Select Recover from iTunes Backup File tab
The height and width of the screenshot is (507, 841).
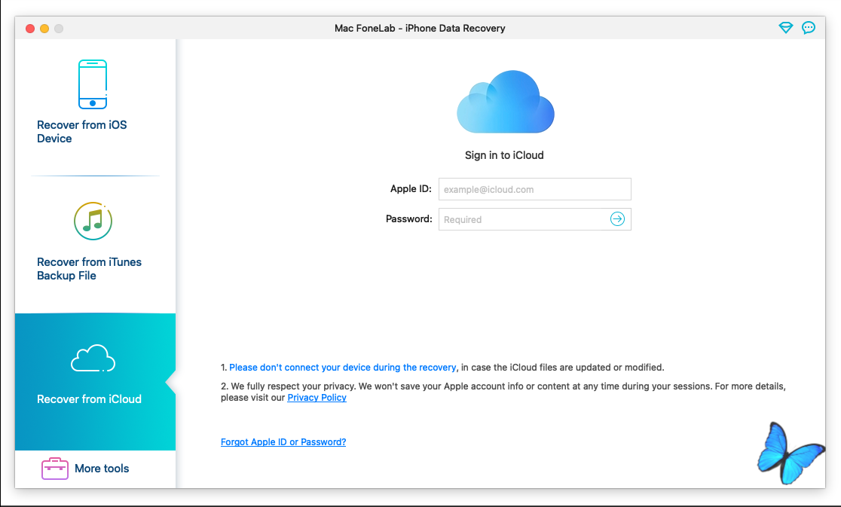coord(96,244)
